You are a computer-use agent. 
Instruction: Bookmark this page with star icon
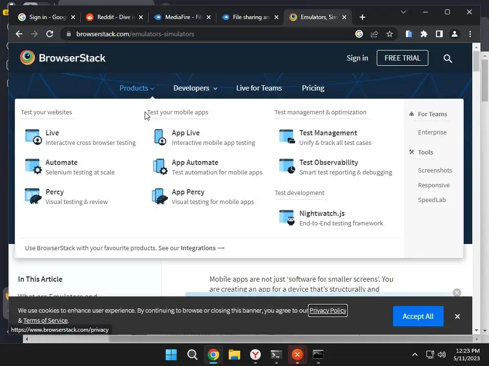point(390,34)
